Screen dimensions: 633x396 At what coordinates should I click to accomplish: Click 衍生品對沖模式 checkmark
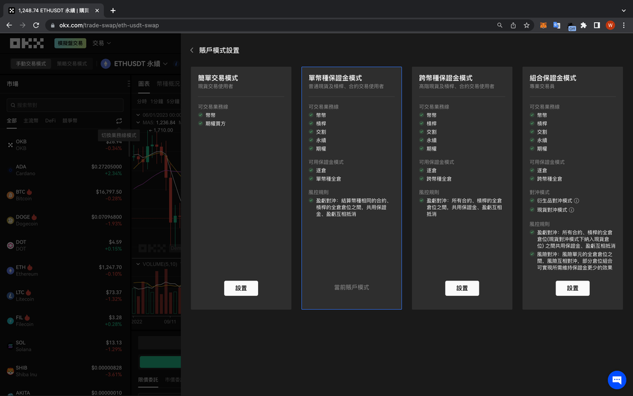tap(532, 200)
